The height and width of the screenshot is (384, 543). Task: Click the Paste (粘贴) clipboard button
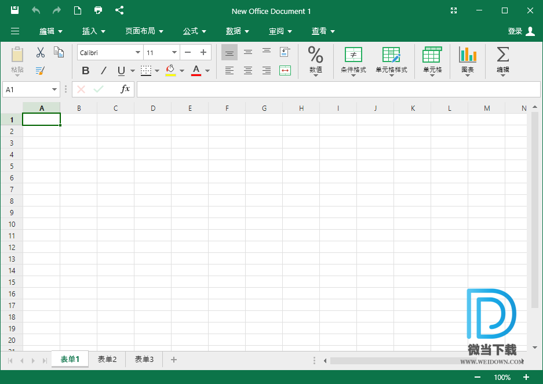pos(17,61)
